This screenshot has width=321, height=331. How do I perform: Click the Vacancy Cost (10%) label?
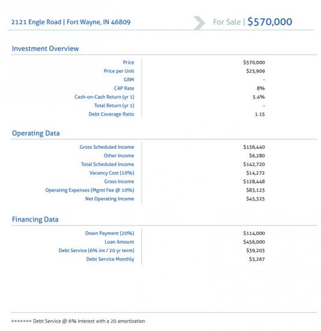(x=112, y=173)
